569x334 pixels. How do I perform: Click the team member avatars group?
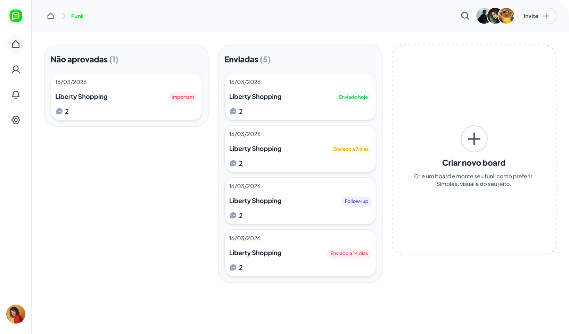point(495,16)
